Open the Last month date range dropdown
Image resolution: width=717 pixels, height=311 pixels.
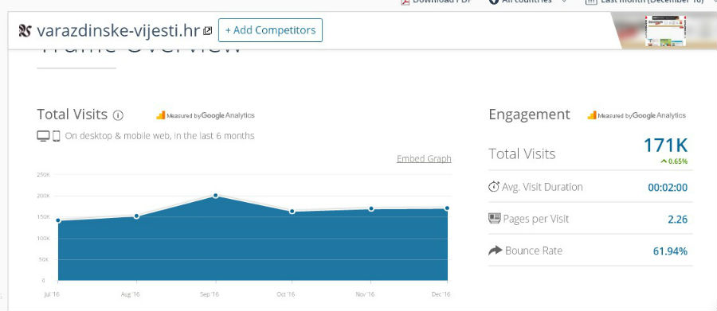(x=649, y=2)
